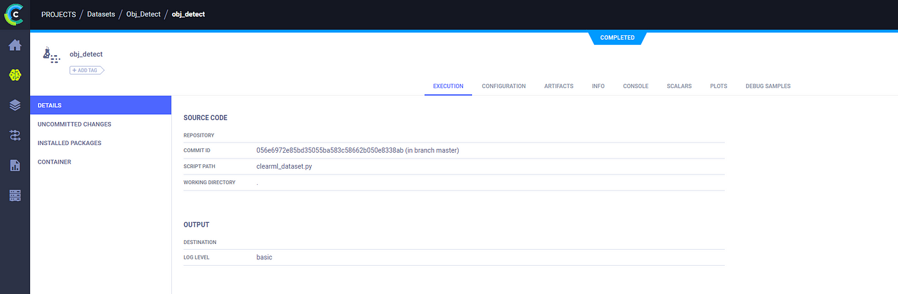The width and height of the screenshot is (898, 294).
Task: Click the ClearML logo icon
Action: 15,14
